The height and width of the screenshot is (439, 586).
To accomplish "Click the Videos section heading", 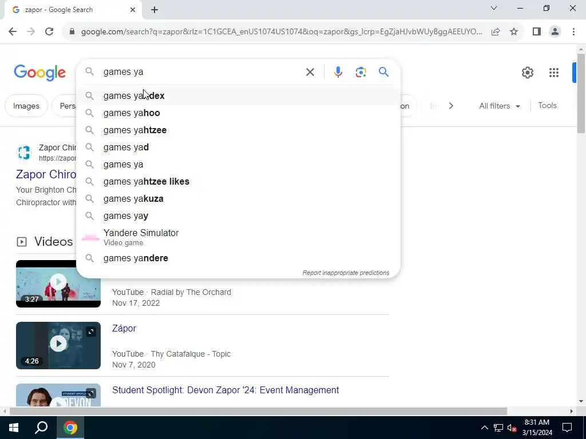I will click(x=53, y=242).
